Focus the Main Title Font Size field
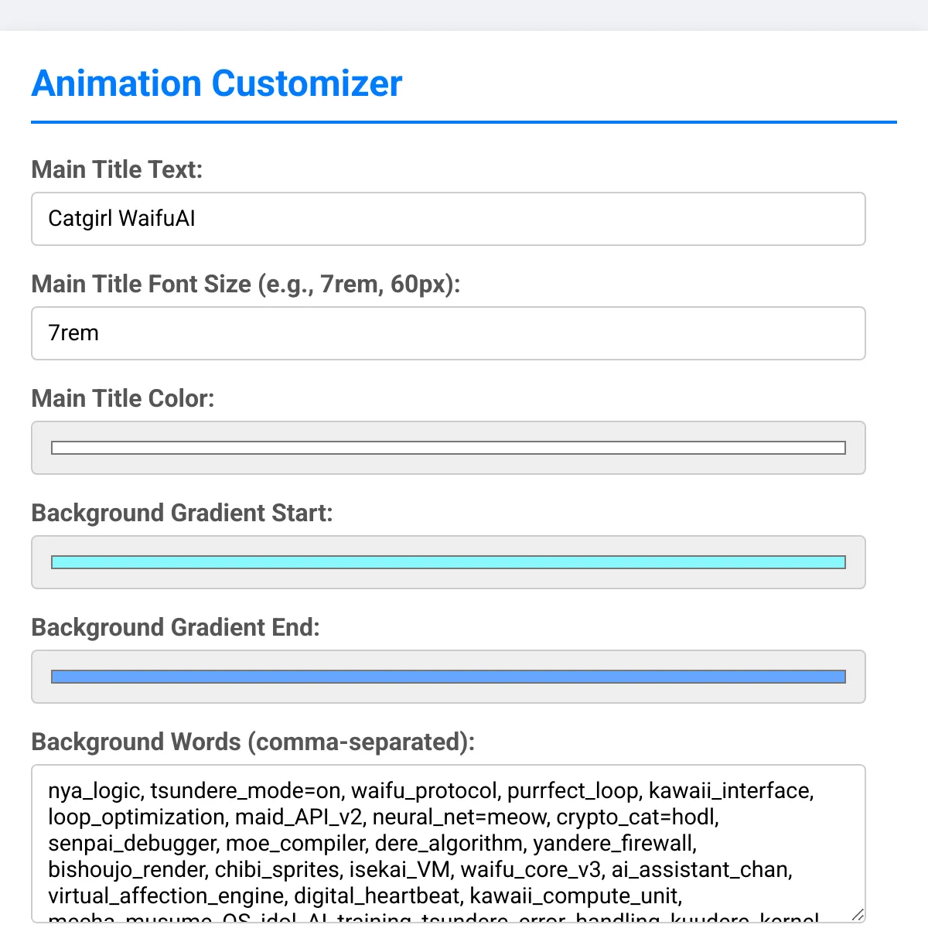The width and height of the screenshot is (928, 928). tap(448, 333)
